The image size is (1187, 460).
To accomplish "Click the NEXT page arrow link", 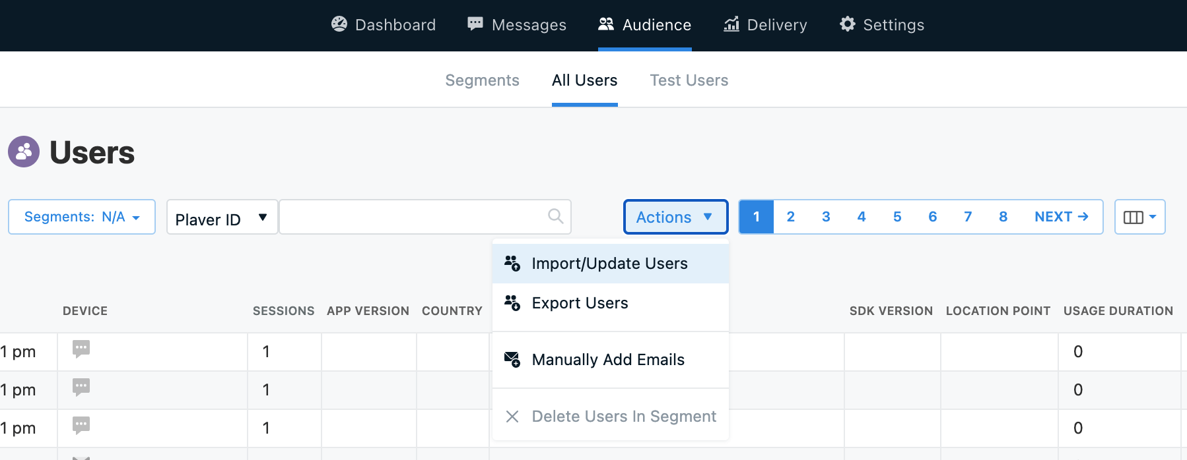I will coord(1062,217).
